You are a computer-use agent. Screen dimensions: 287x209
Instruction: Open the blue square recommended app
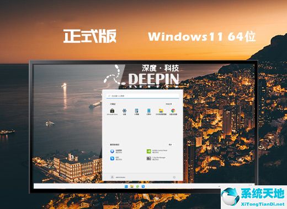[x=116, y=158]
